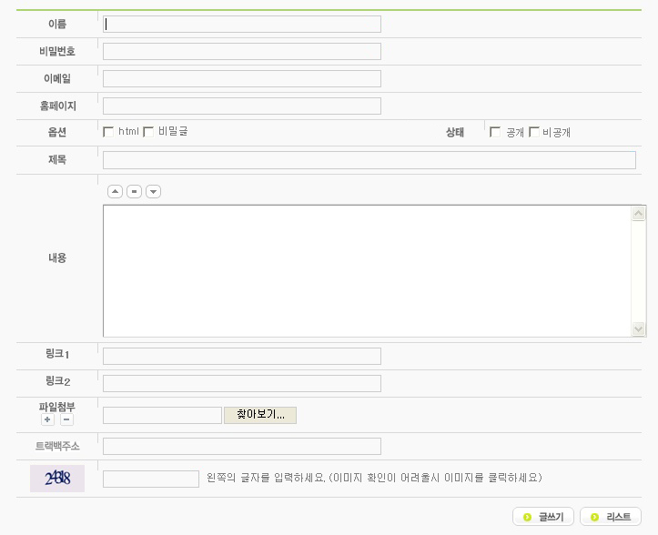Screen dimensions: 658x535
Task: Focus the 비밀번호 password field
Action: pyautogui.click(x=242, y=52)
